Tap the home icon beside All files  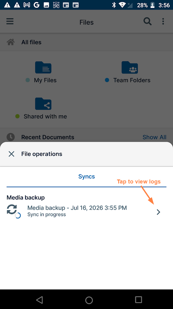[x=11, y=42]
